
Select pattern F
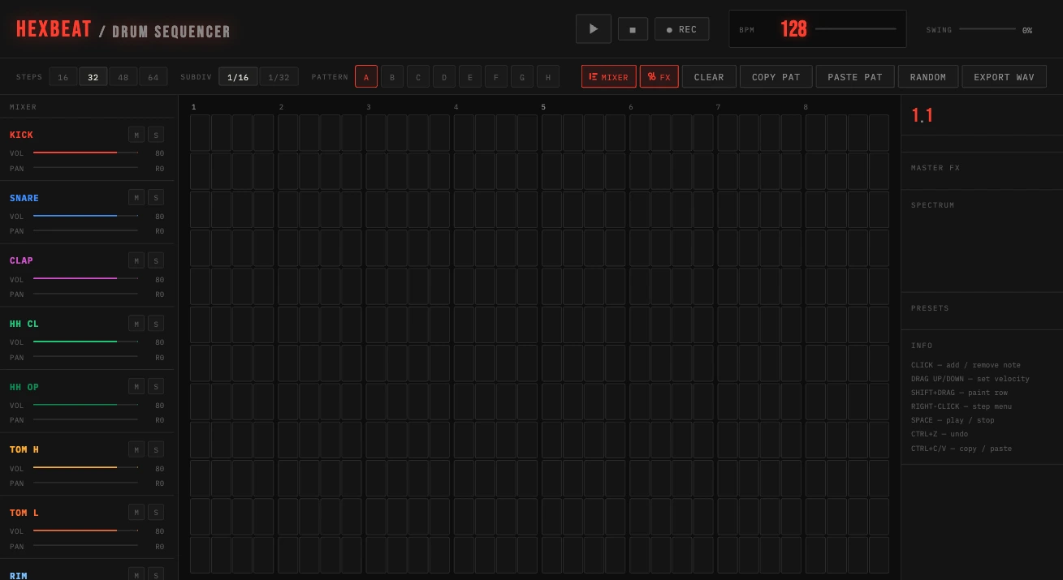pyautogui.click(x=496, y=77)
